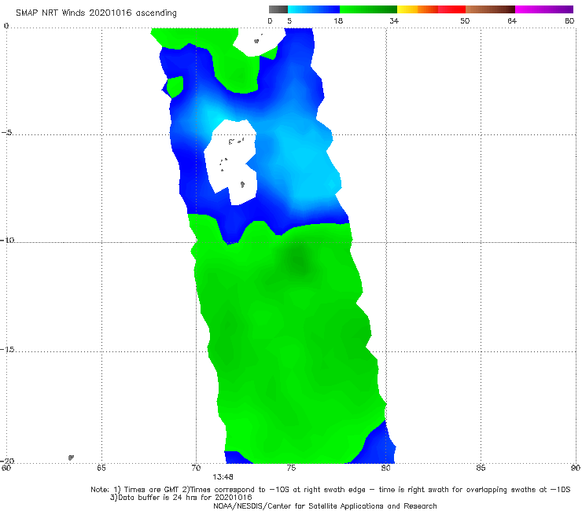Viewport: 582px width, 511px height.
Task: Click the NOAA/NESDIS credit line
Action: tap(325, 505)
